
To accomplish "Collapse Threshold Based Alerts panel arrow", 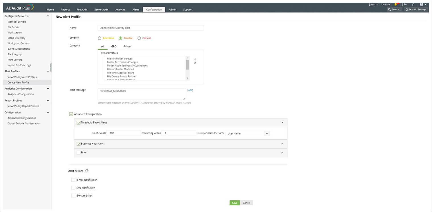I will (282, 122).
